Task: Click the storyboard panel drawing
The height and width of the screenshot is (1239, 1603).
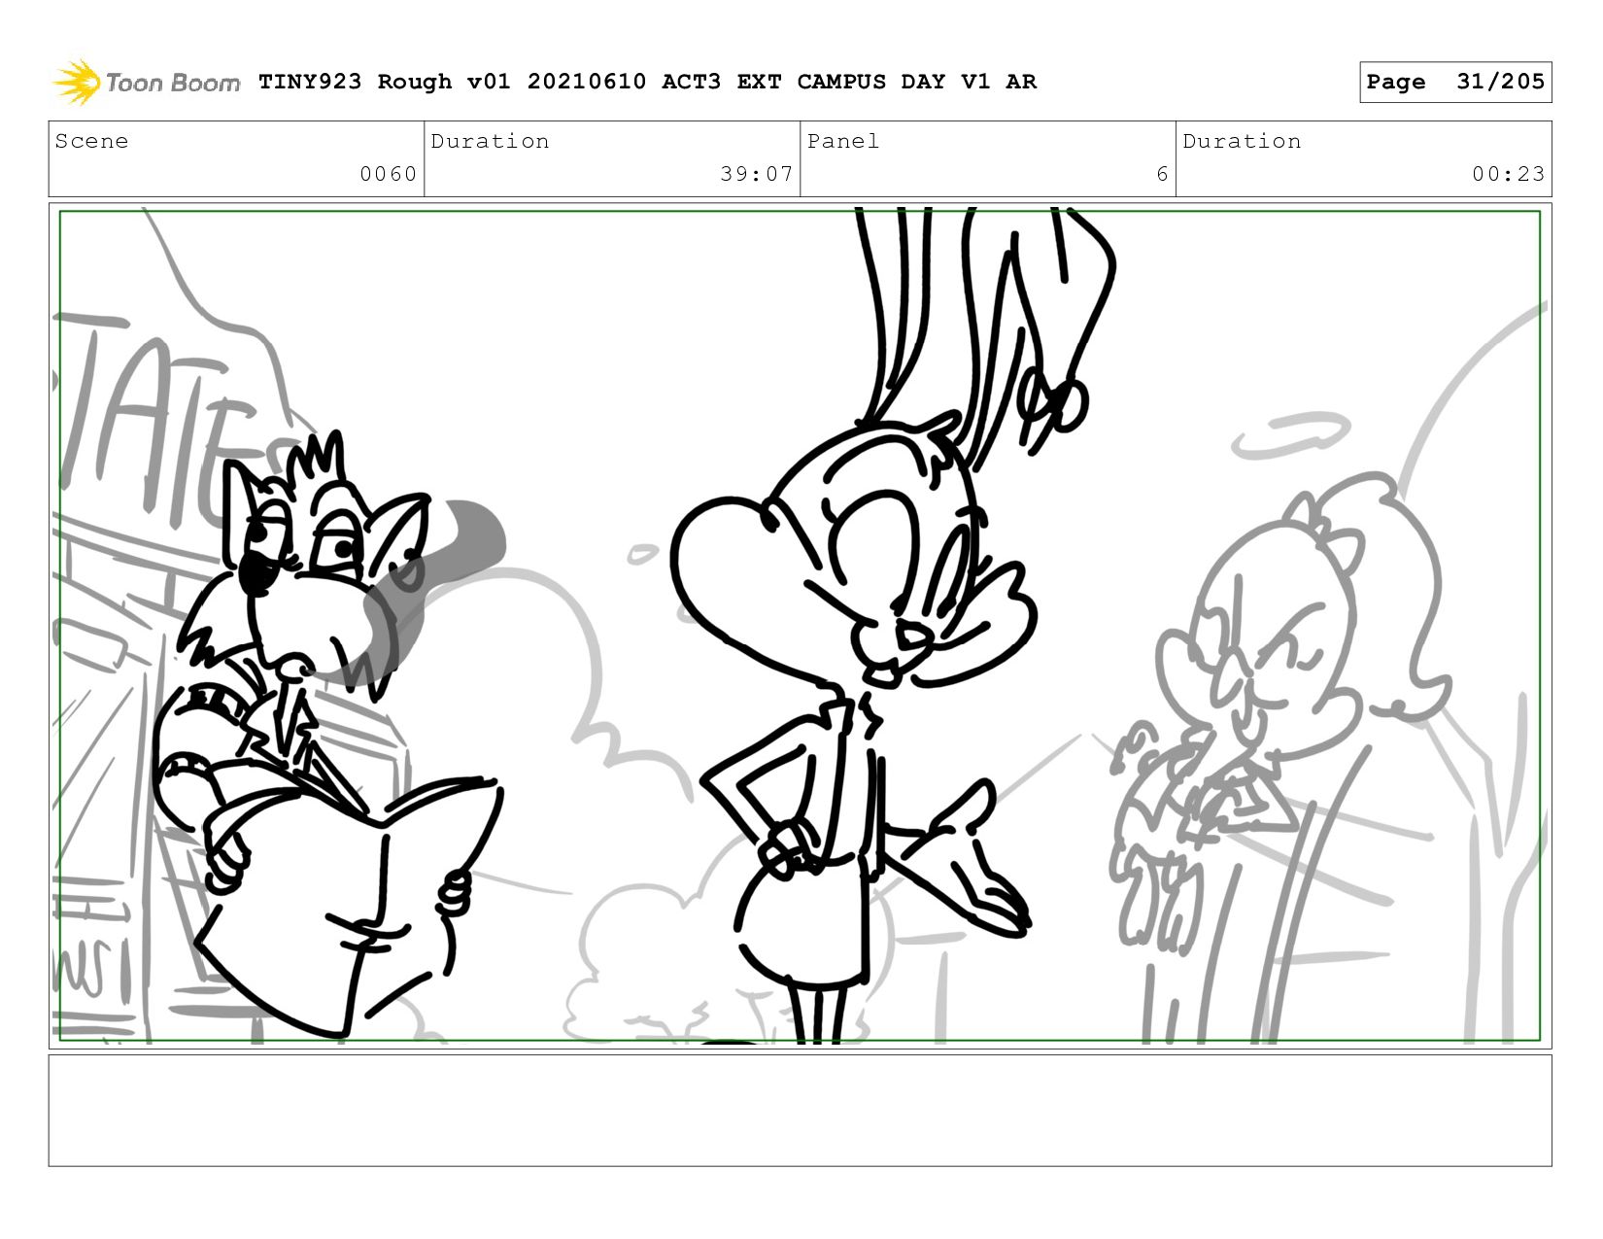Action: click(801, 626)
